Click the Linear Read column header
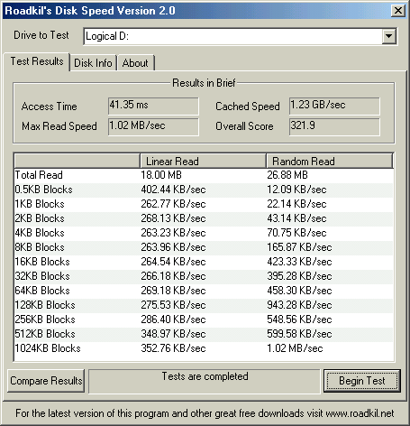The width and height of the screenshot is (410, 426). pos(203,162)
